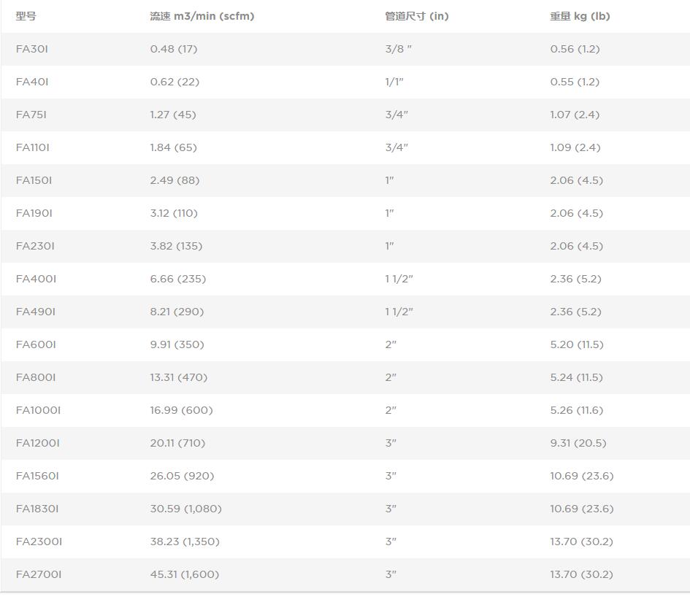Click the 型号 column header
The width and height of the screenshot is (690, 605).
click(x=26, y=16)
